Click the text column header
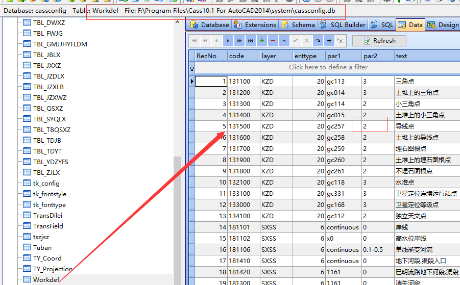460x285 pixels. pyautogui.click(x=427, y=56)
